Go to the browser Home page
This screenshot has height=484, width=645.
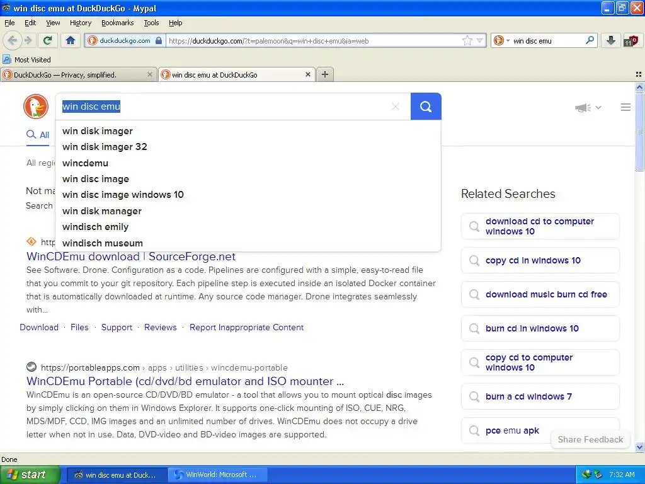coord(71,40)
